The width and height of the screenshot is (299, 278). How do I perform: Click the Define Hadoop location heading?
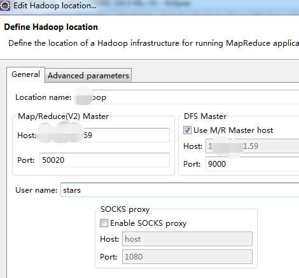[x=51, y=27]
